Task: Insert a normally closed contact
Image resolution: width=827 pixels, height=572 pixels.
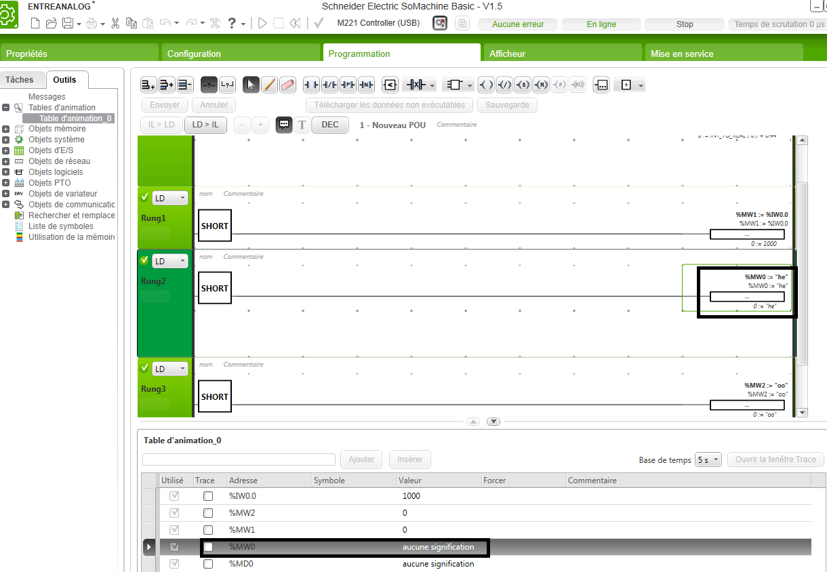Action: pos(329,85)
